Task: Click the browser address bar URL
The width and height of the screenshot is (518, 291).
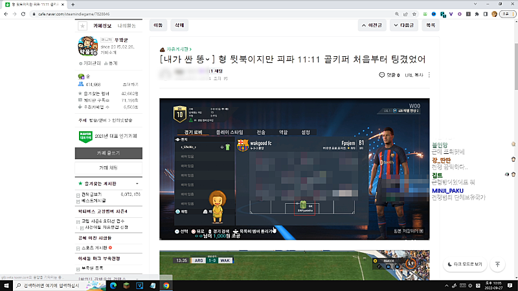Action: 74,14
